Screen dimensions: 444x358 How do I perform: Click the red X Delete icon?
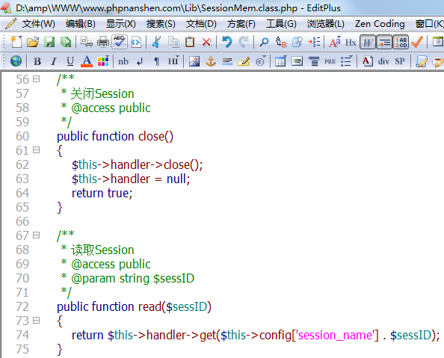click(206, 42)
